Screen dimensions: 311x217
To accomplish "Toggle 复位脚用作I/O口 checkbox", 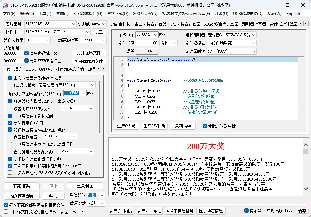I will tap(10, 123).
